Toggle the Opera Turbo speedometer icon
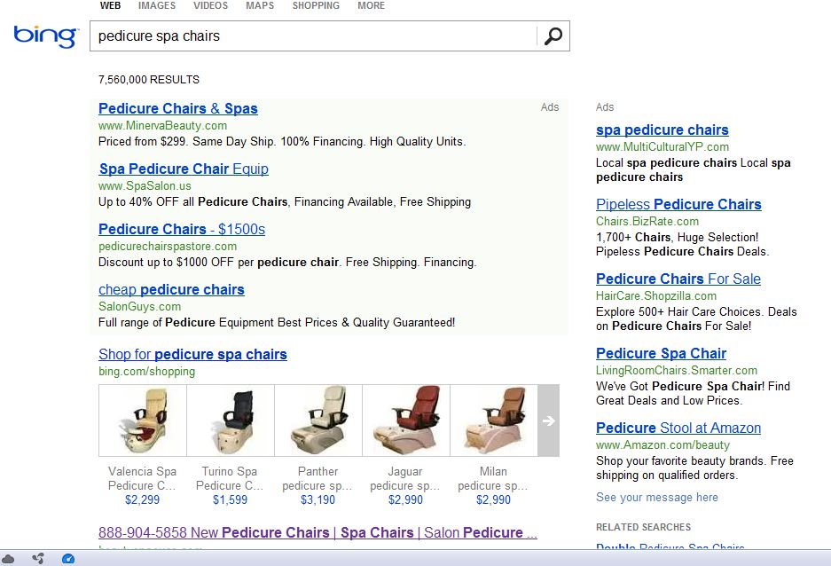 (68, 559)
